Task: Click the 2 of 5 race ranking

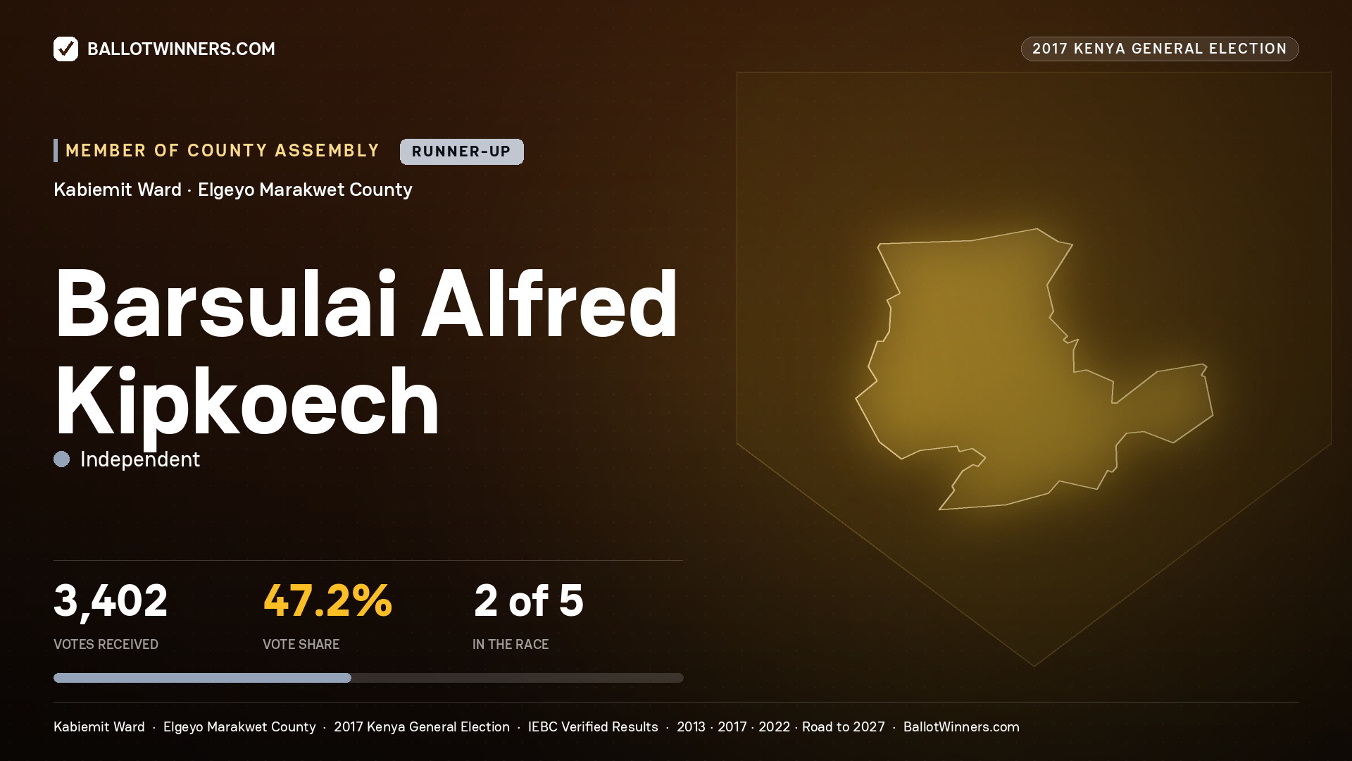Action: tap(529, 601)
